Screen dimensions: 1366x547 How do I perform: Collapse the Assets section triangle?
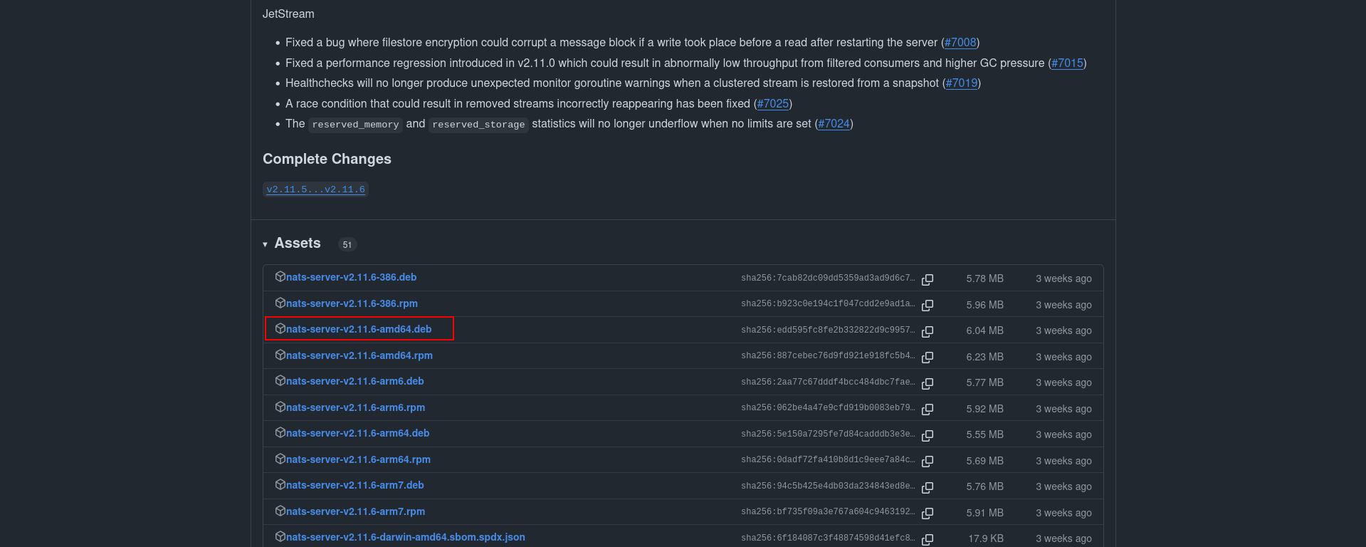click(x=265, y=244)
